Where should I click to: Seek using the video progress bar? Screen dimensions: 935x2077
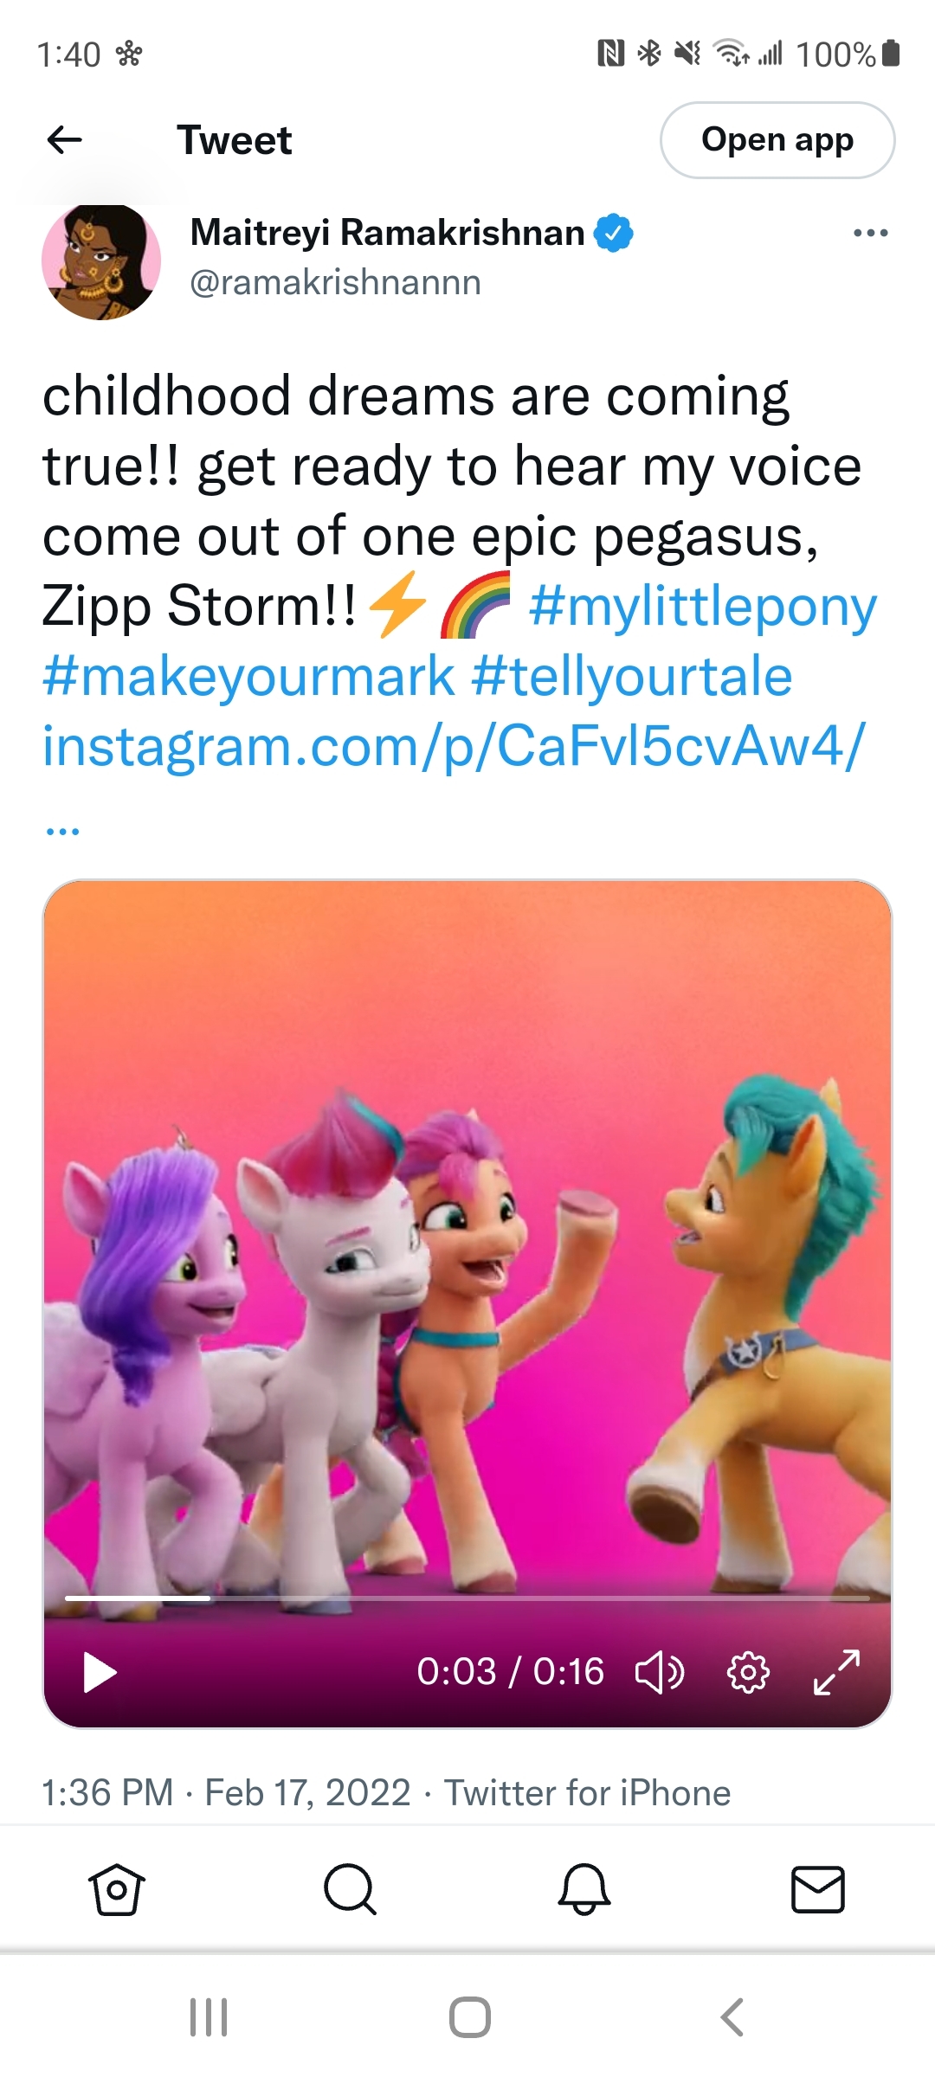467,1598
